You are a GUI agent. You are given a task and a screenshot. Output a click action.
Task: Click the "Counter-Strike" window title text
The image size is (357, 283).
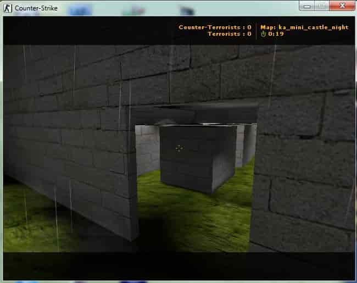click(36, 8)
